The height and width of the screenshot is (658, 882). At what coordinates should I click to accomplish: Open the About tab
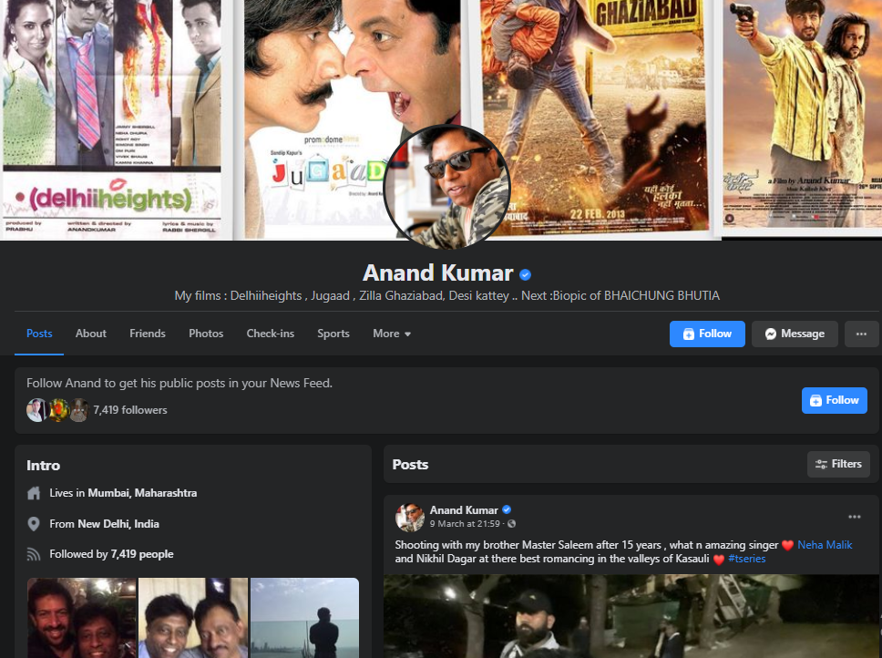[90, 334]
